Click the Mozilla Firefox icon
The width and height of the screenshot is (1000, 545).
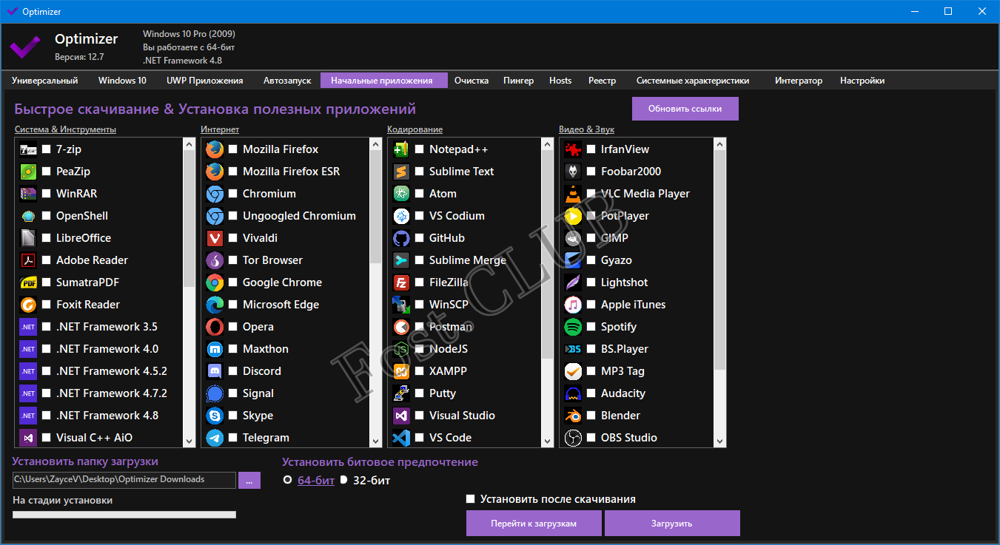coord(215,149)
